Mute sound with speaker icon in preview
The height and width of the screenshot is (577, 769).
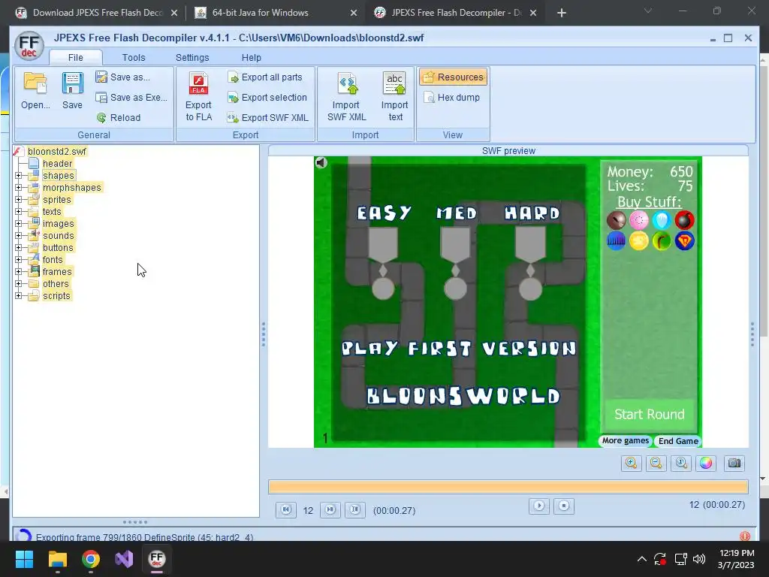pyautogui.click(x=321, y=162)
